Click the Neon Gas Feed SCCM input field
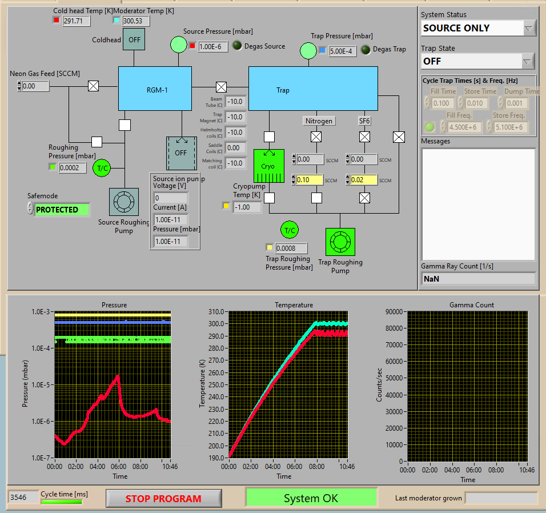Viewport: 546px width, 513px height. tap(36, 86)
